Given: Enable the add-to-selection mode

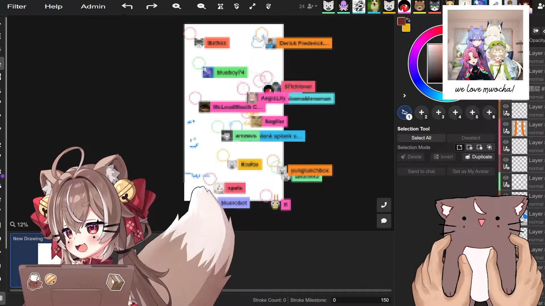Looking at the screenshot, I should point(469,147).
